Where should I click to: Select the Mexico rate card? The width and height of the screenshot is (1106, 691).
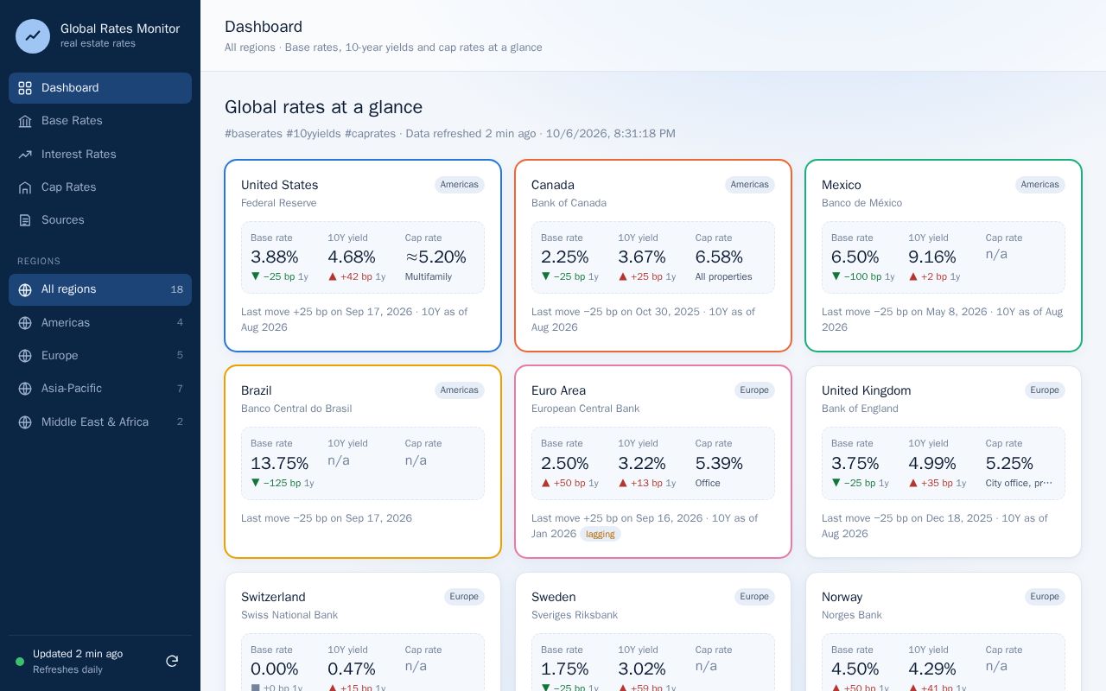944,256
